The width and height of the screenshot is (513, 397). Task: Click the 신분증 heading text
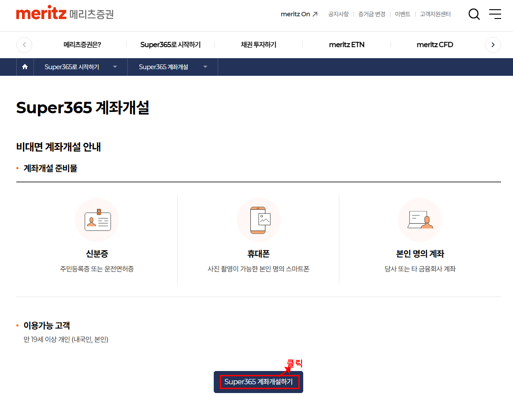click(x=97, y=254)
